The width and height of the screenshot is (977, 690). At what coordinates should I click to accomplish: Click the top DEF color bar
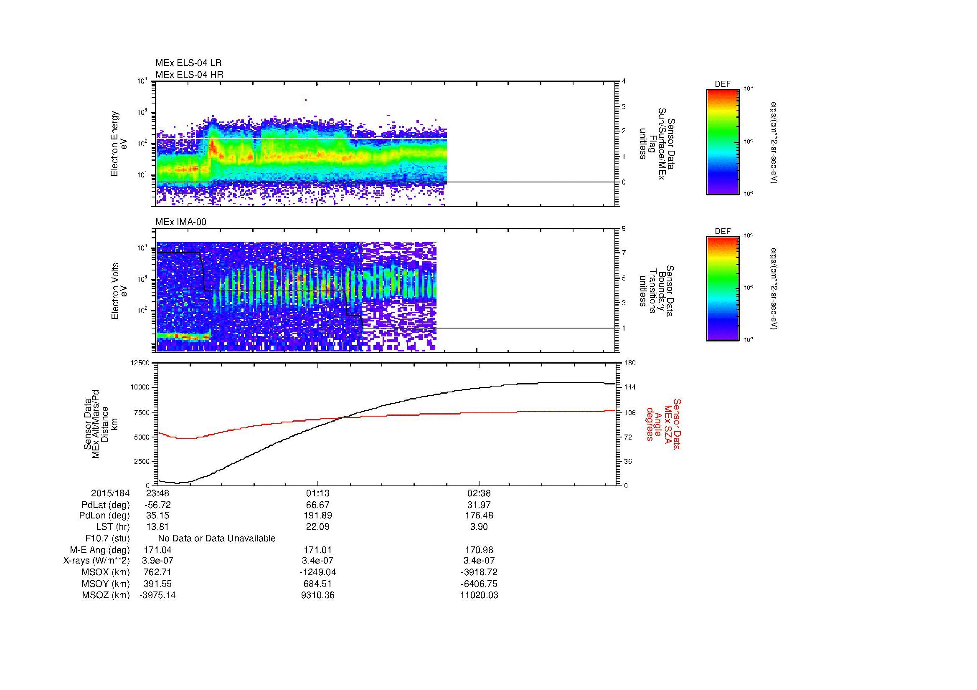click(723, 142)
